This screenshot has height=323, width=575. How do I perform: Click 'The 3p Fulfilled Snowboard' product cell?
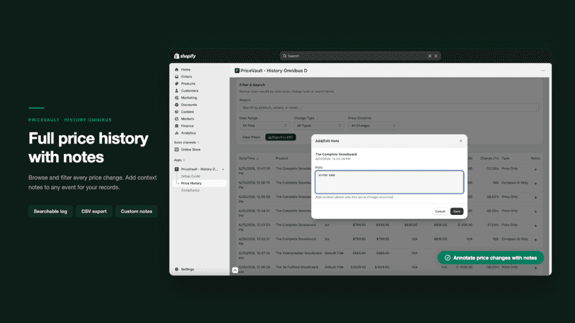[297, 267]
